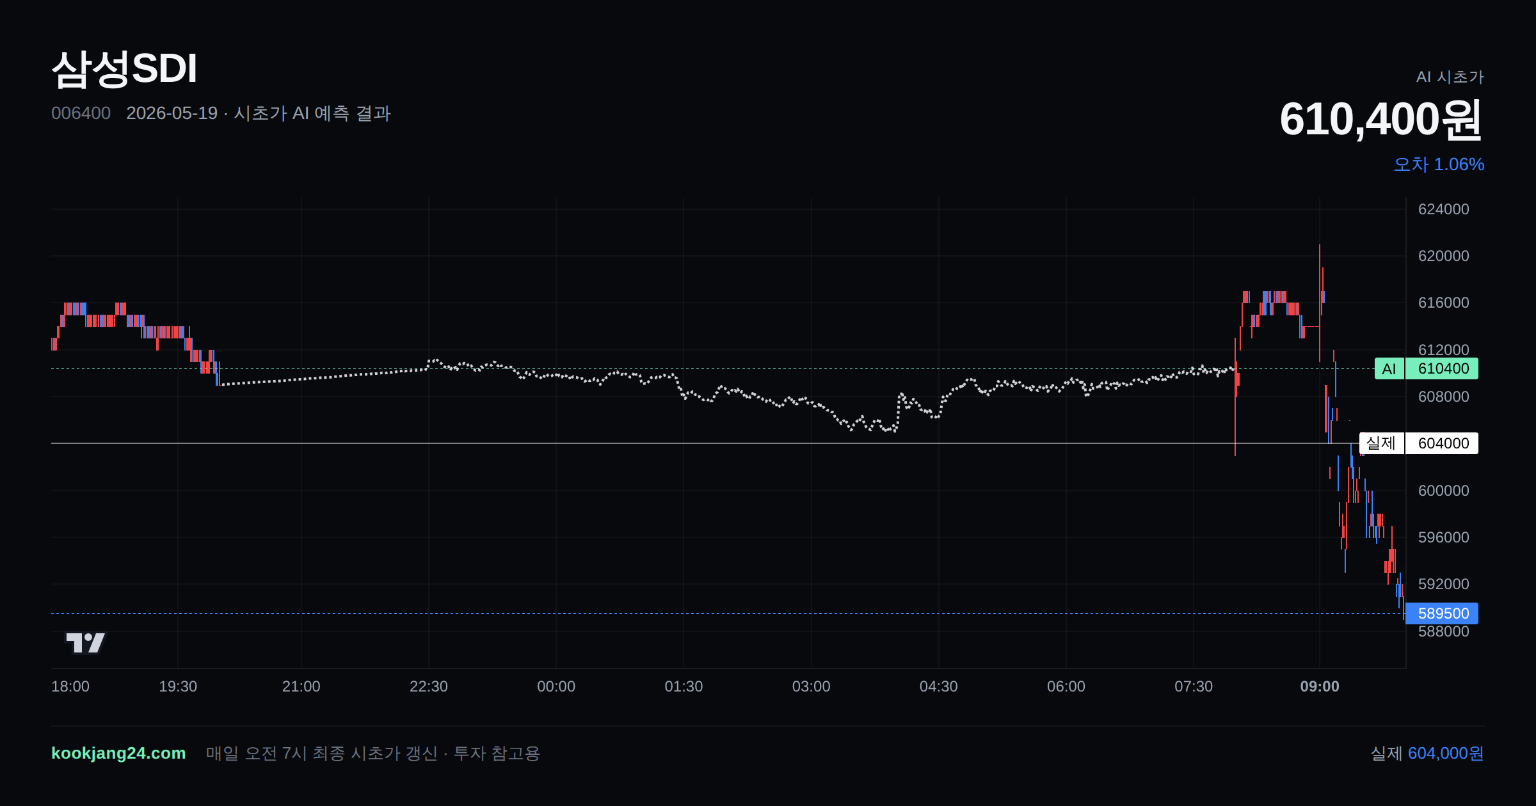The image size is (1536, 806).
Task: Click the TradingView logo icon
Action: (85, 642)
